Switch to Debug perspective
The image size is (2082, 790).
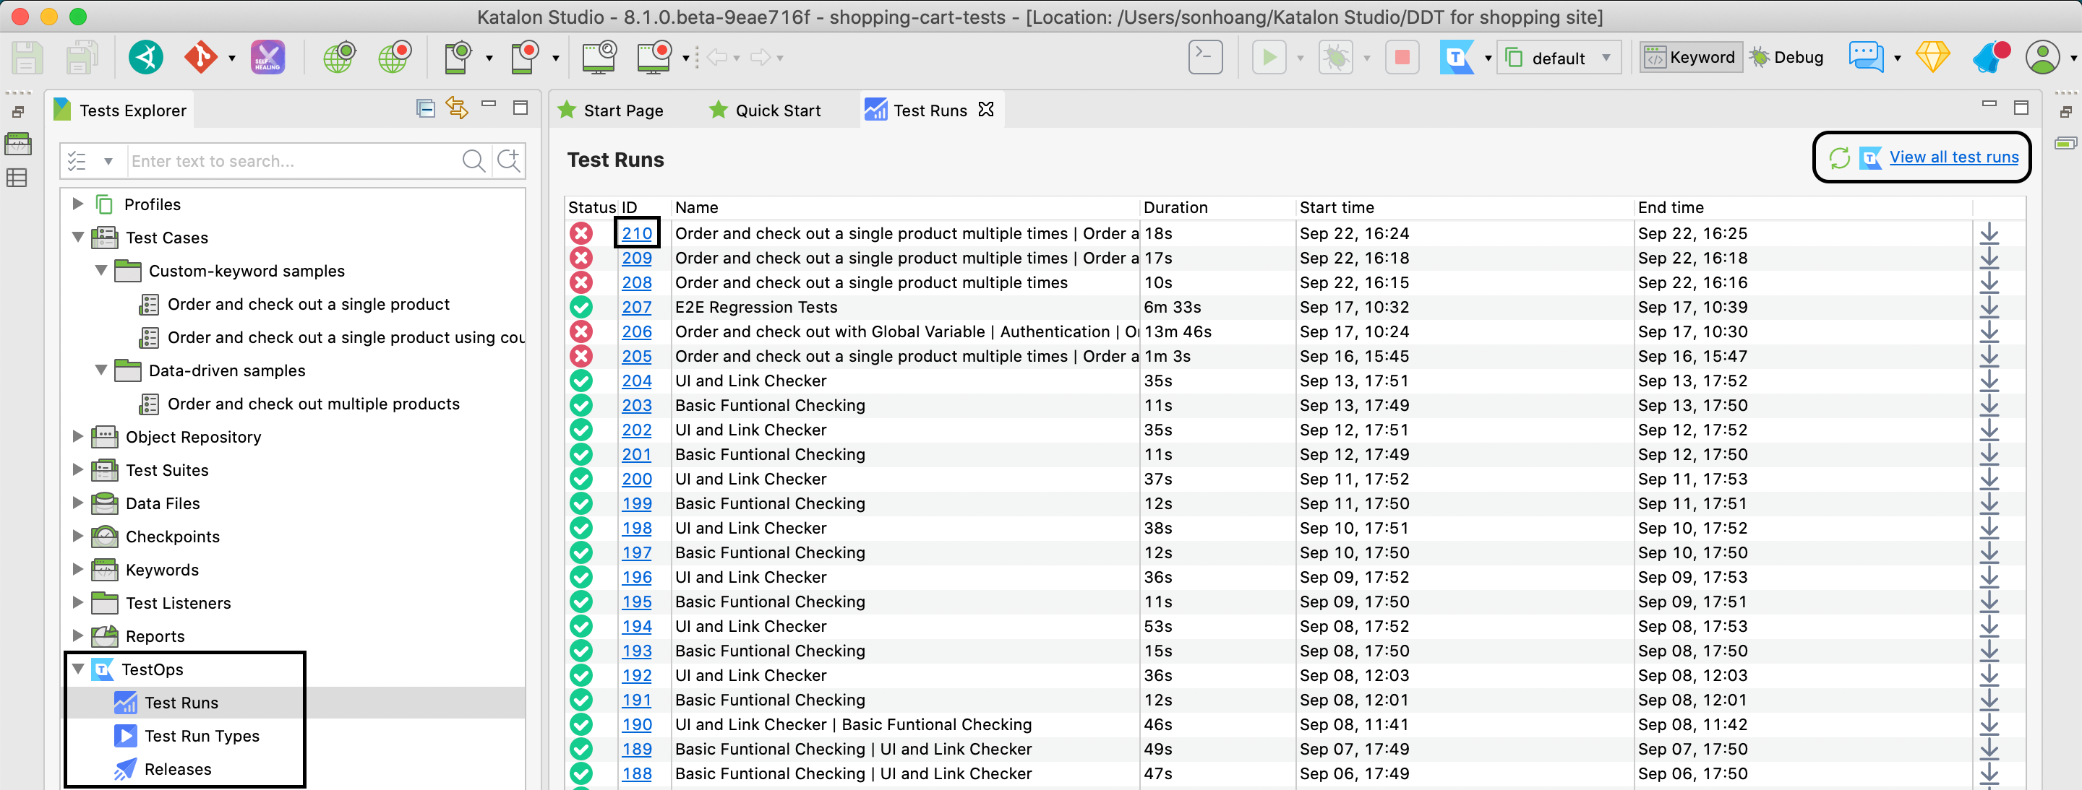point(1787,57)
